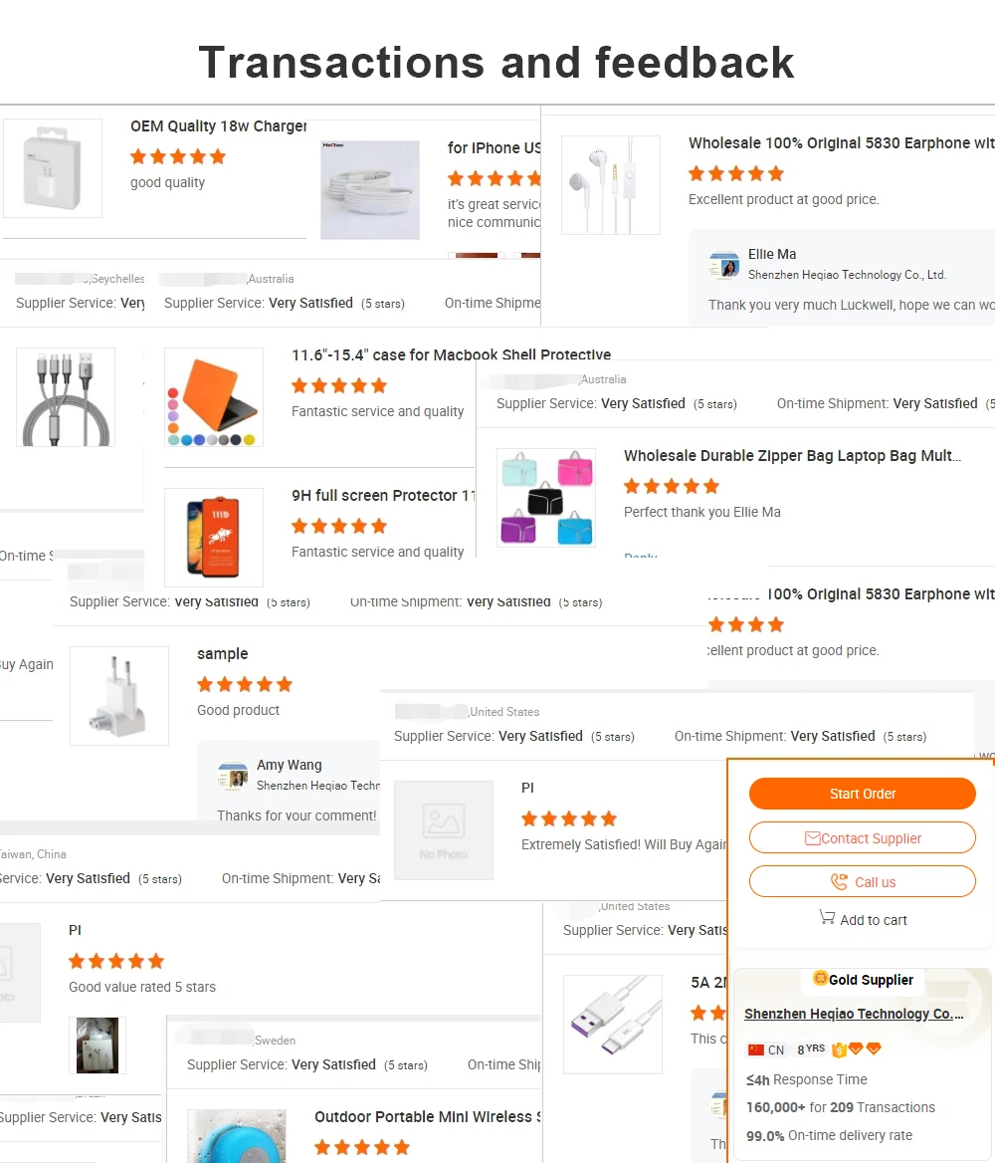
Task: Click the Contact Supplier button
Action: [x=863, y=838]
